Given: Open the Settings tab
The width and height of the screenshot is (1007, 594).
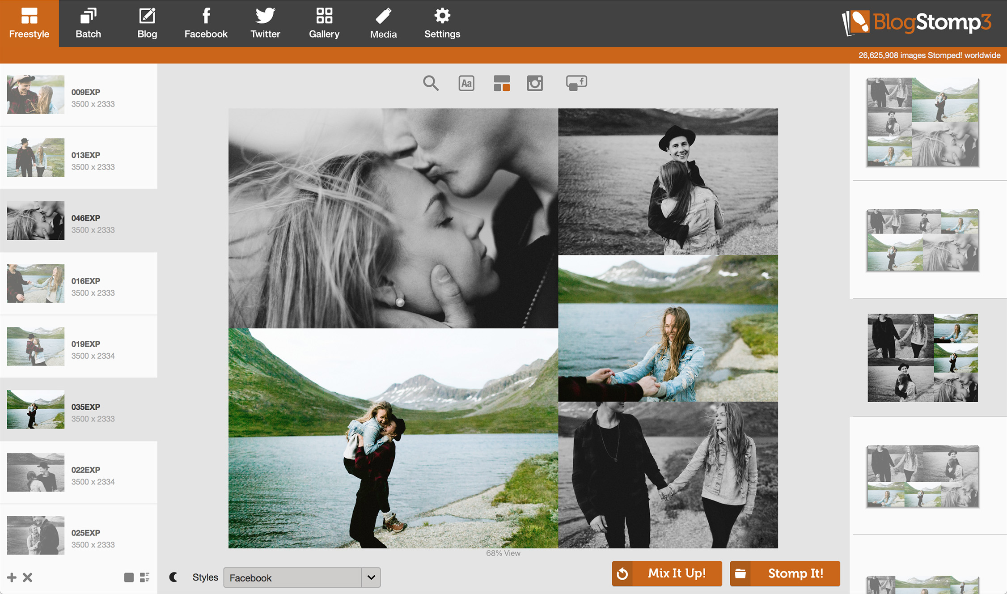Looking at the screenshot, I should [x=442, y=23].
